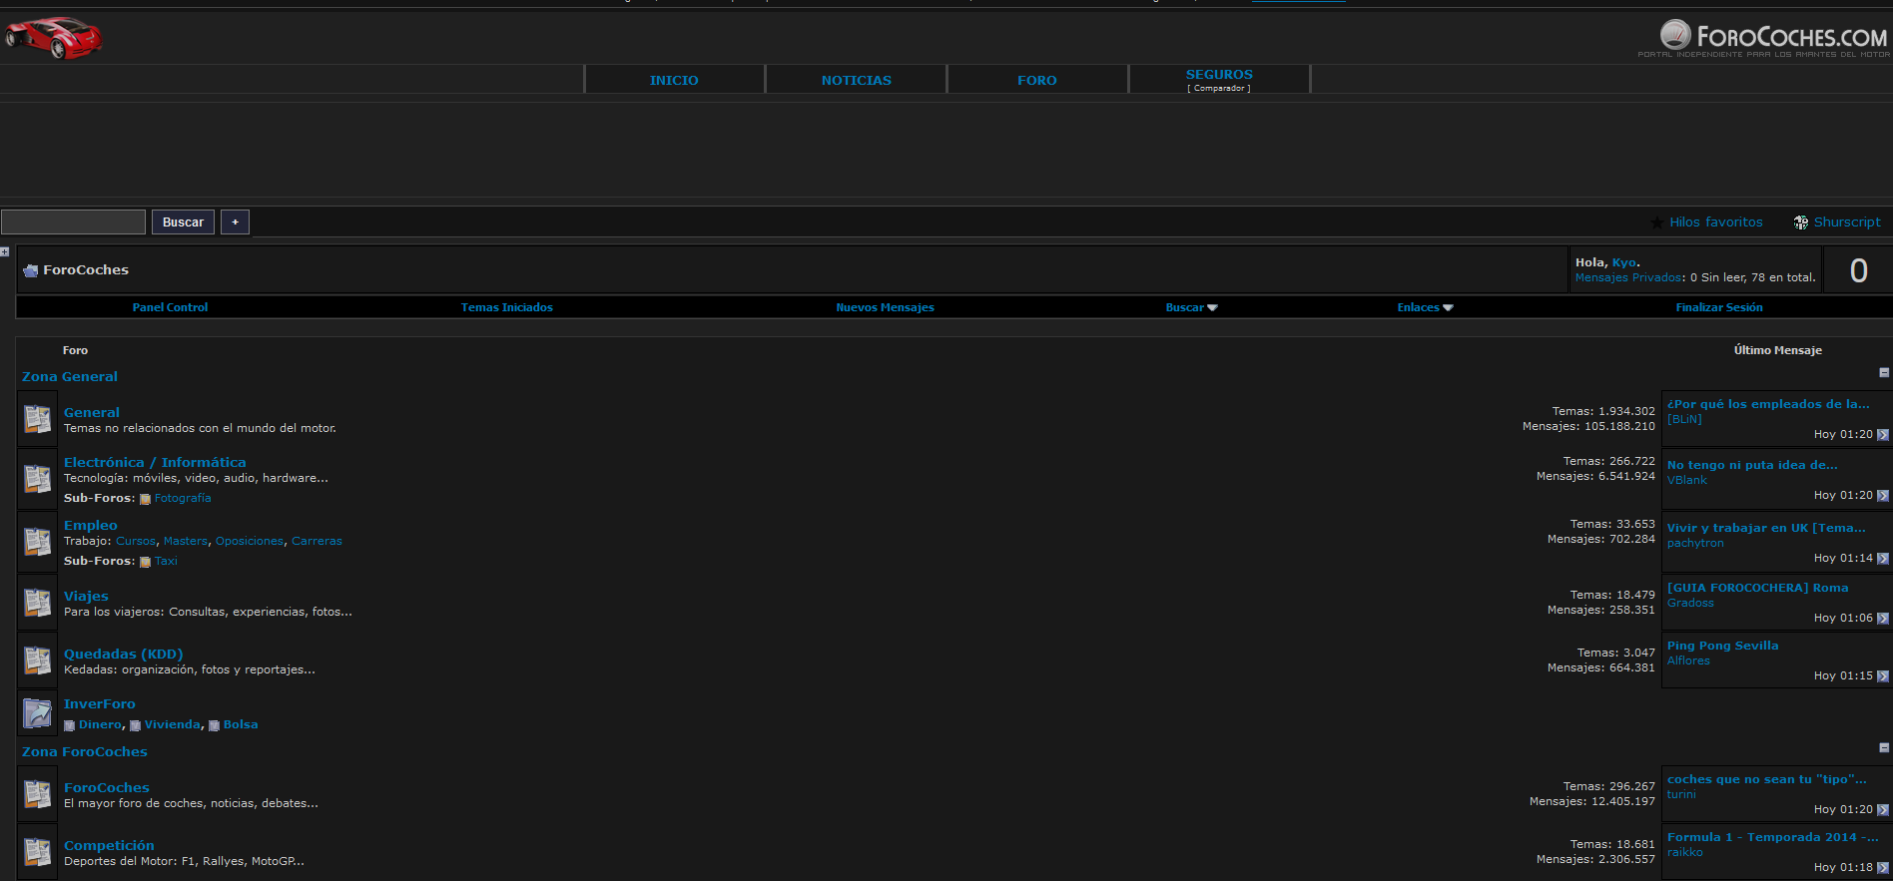Viewport: 1893px width, 881px height.
Task: Open the Enlaces dropdown menu
Action: (1425, 307)
